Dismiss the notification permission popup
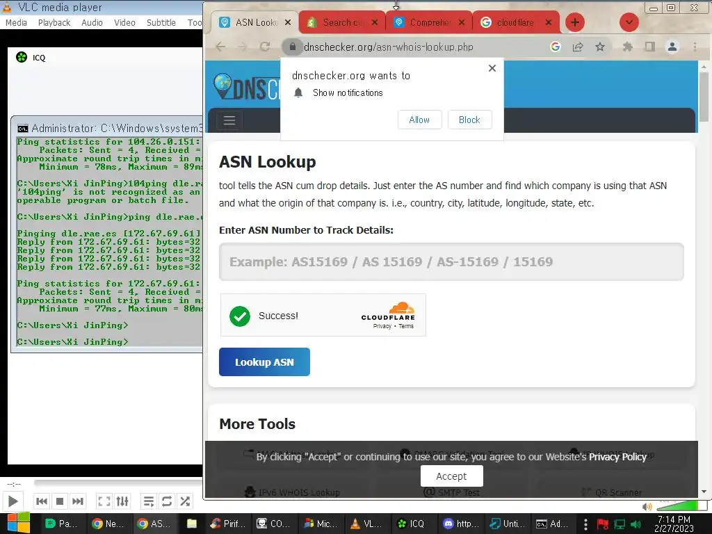Image resolution: width=712 pixels, height=534 pixels. [x=492, y=68]
